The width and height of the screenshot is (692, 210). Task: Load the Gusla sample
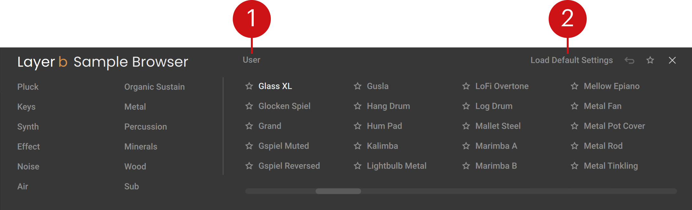[x=377, y=86]
